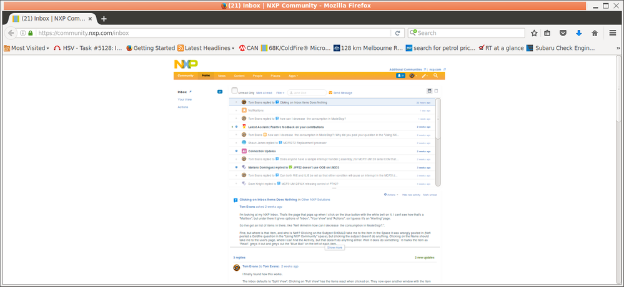Open the News menu item
This screenshot has height=287, width=624.
click(222, 75)
